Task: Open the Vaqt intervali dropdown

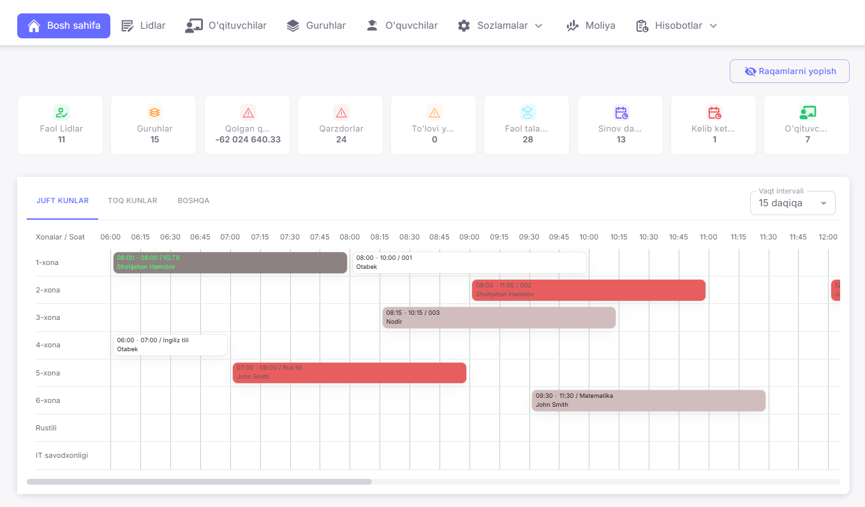Action: [792, 202]
